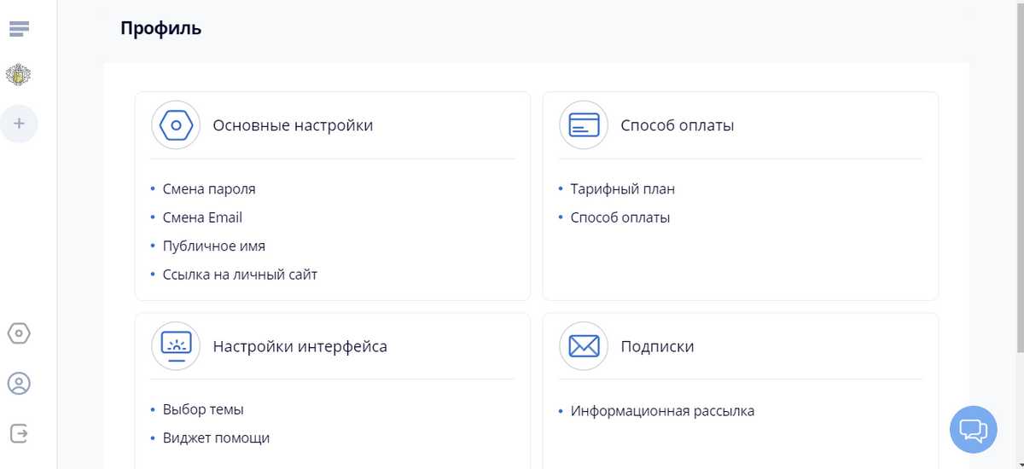Open Виджет помощи setting
This screenshot has height=469, width=1024.
coord(216,438)
